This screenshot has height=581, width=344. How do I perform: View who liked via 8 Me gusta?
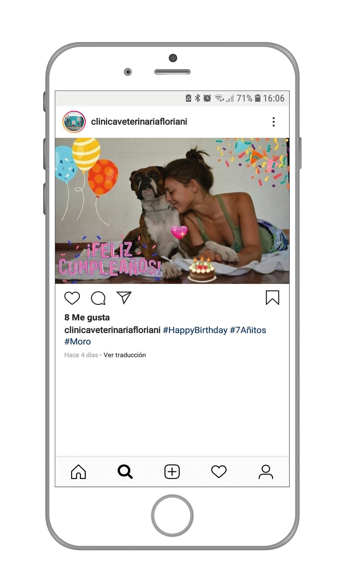(x=87, y=317)
